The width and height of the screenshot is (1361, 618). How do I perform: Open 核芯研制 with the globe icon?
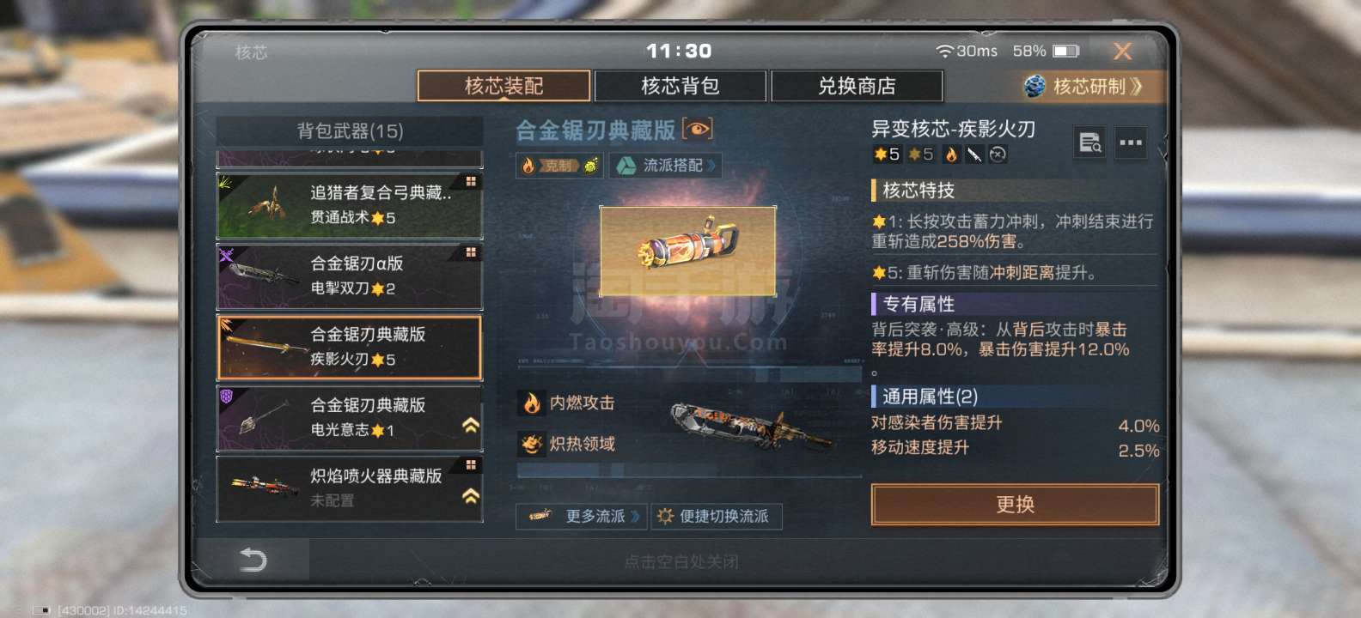(1083, 86)
